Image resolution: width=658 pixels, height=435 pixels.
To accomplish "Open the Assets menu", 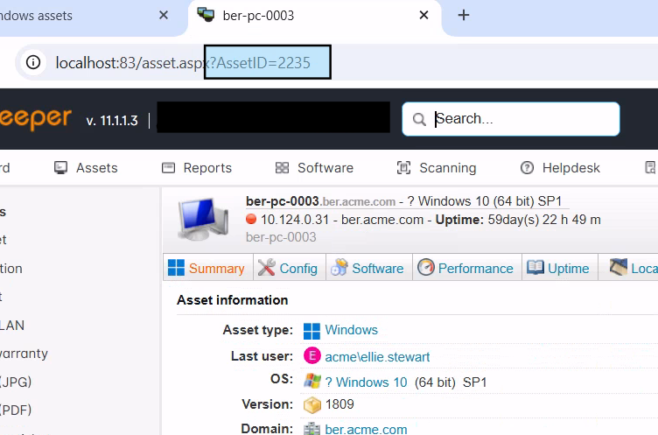I will [86, 168].
